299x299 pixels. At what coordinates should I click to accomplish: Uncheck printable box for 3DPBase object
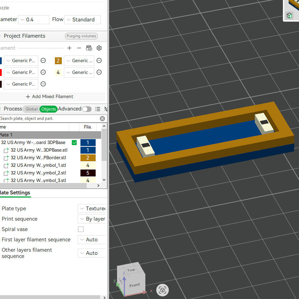pos(74,143)
